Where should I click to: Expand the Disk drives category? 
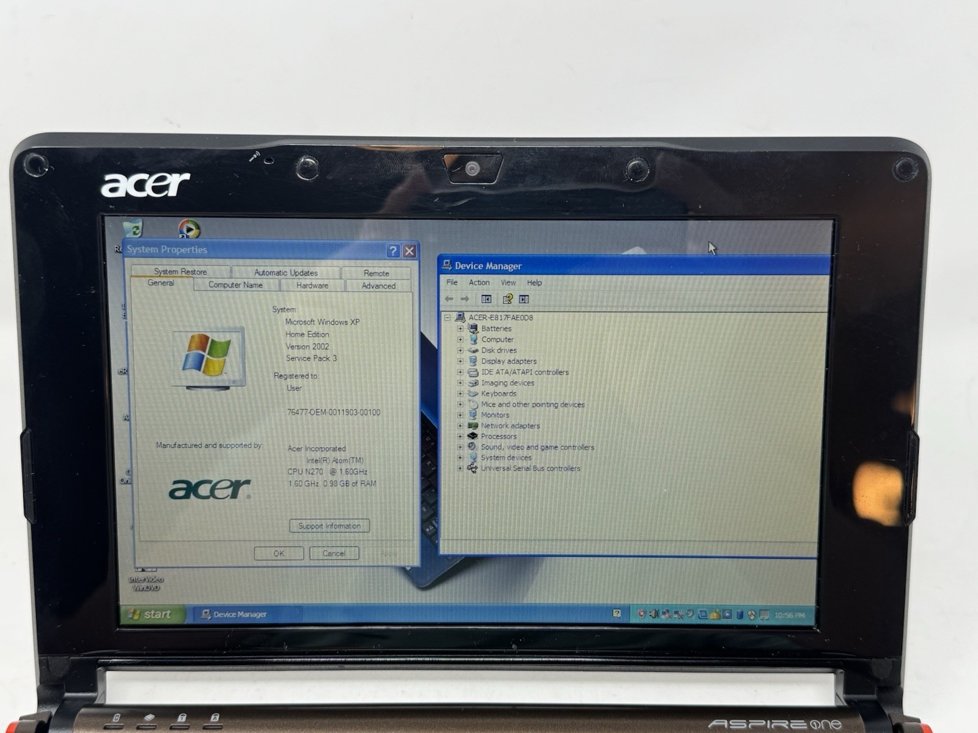pos(460,351)
